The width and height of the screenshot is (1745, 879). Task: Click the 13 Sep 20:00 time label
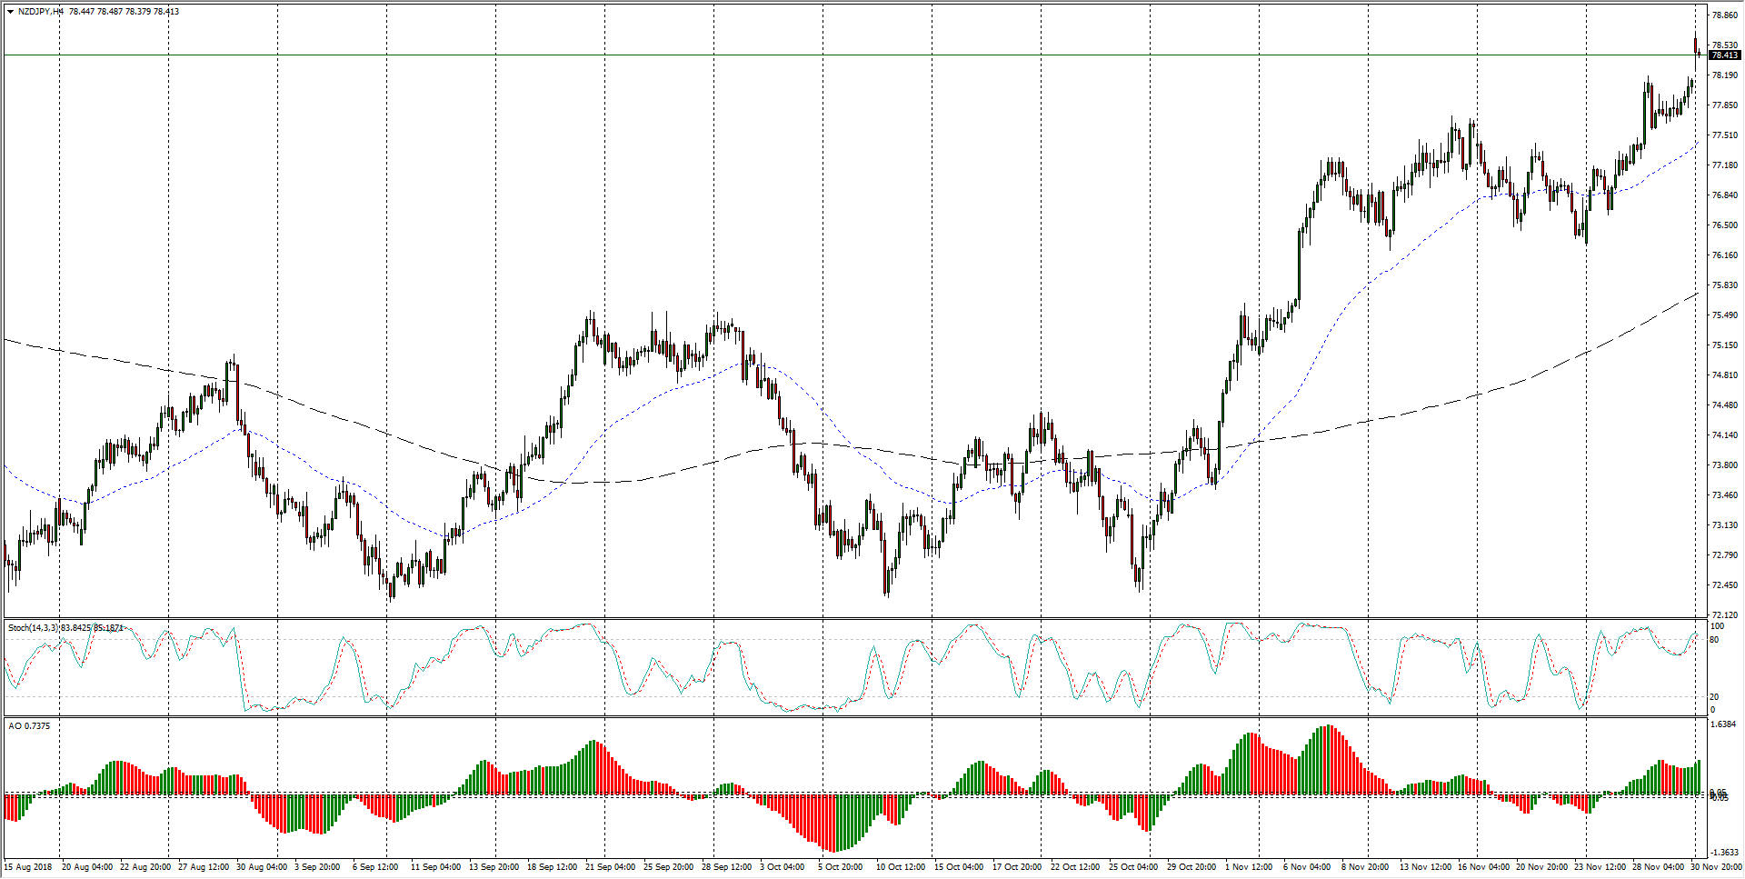click(494, 867)
